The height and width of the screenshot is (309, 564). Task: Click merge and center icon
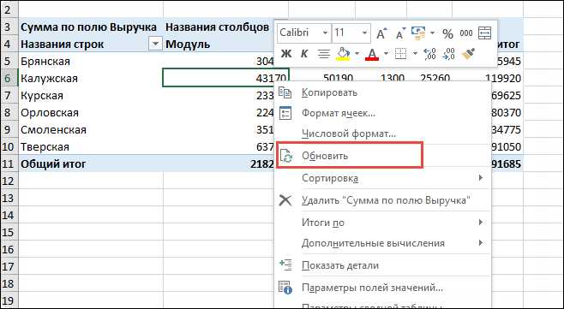(485, 33)
